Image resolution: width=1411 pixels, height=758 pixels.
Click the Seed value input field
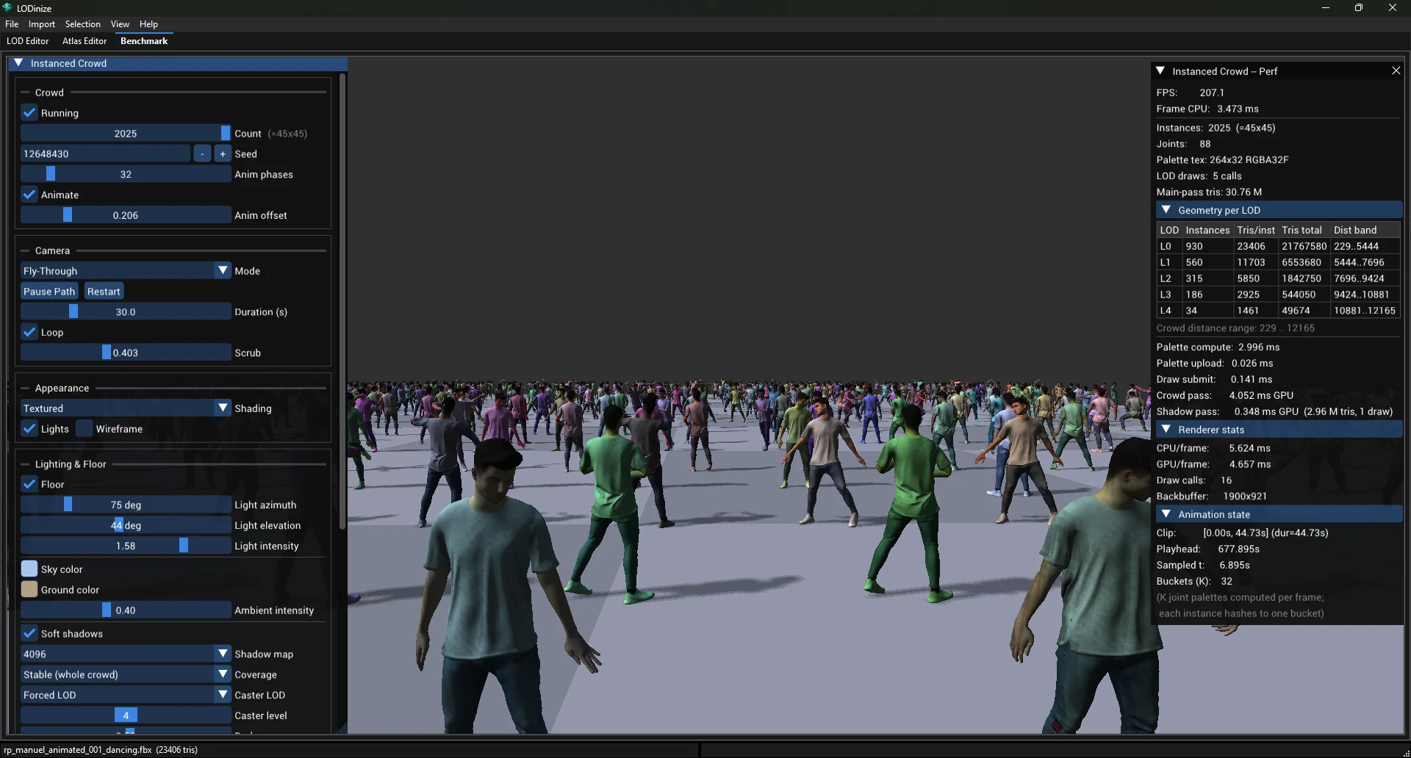point(105,154)
